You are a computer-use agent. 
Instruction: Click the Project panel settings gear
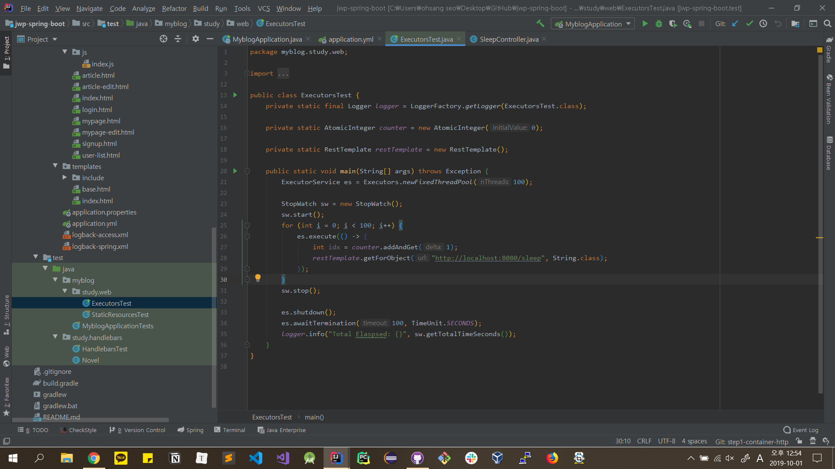(196, 39)
